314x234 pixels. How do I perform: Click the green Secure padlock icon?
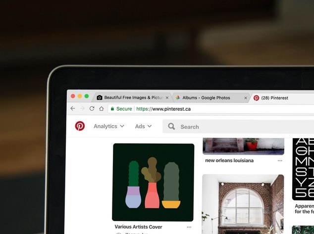coord(112,109)
